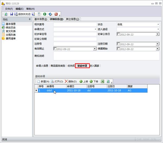
Task: Open the 编辑(E) menu
Action: coord(20,9)
